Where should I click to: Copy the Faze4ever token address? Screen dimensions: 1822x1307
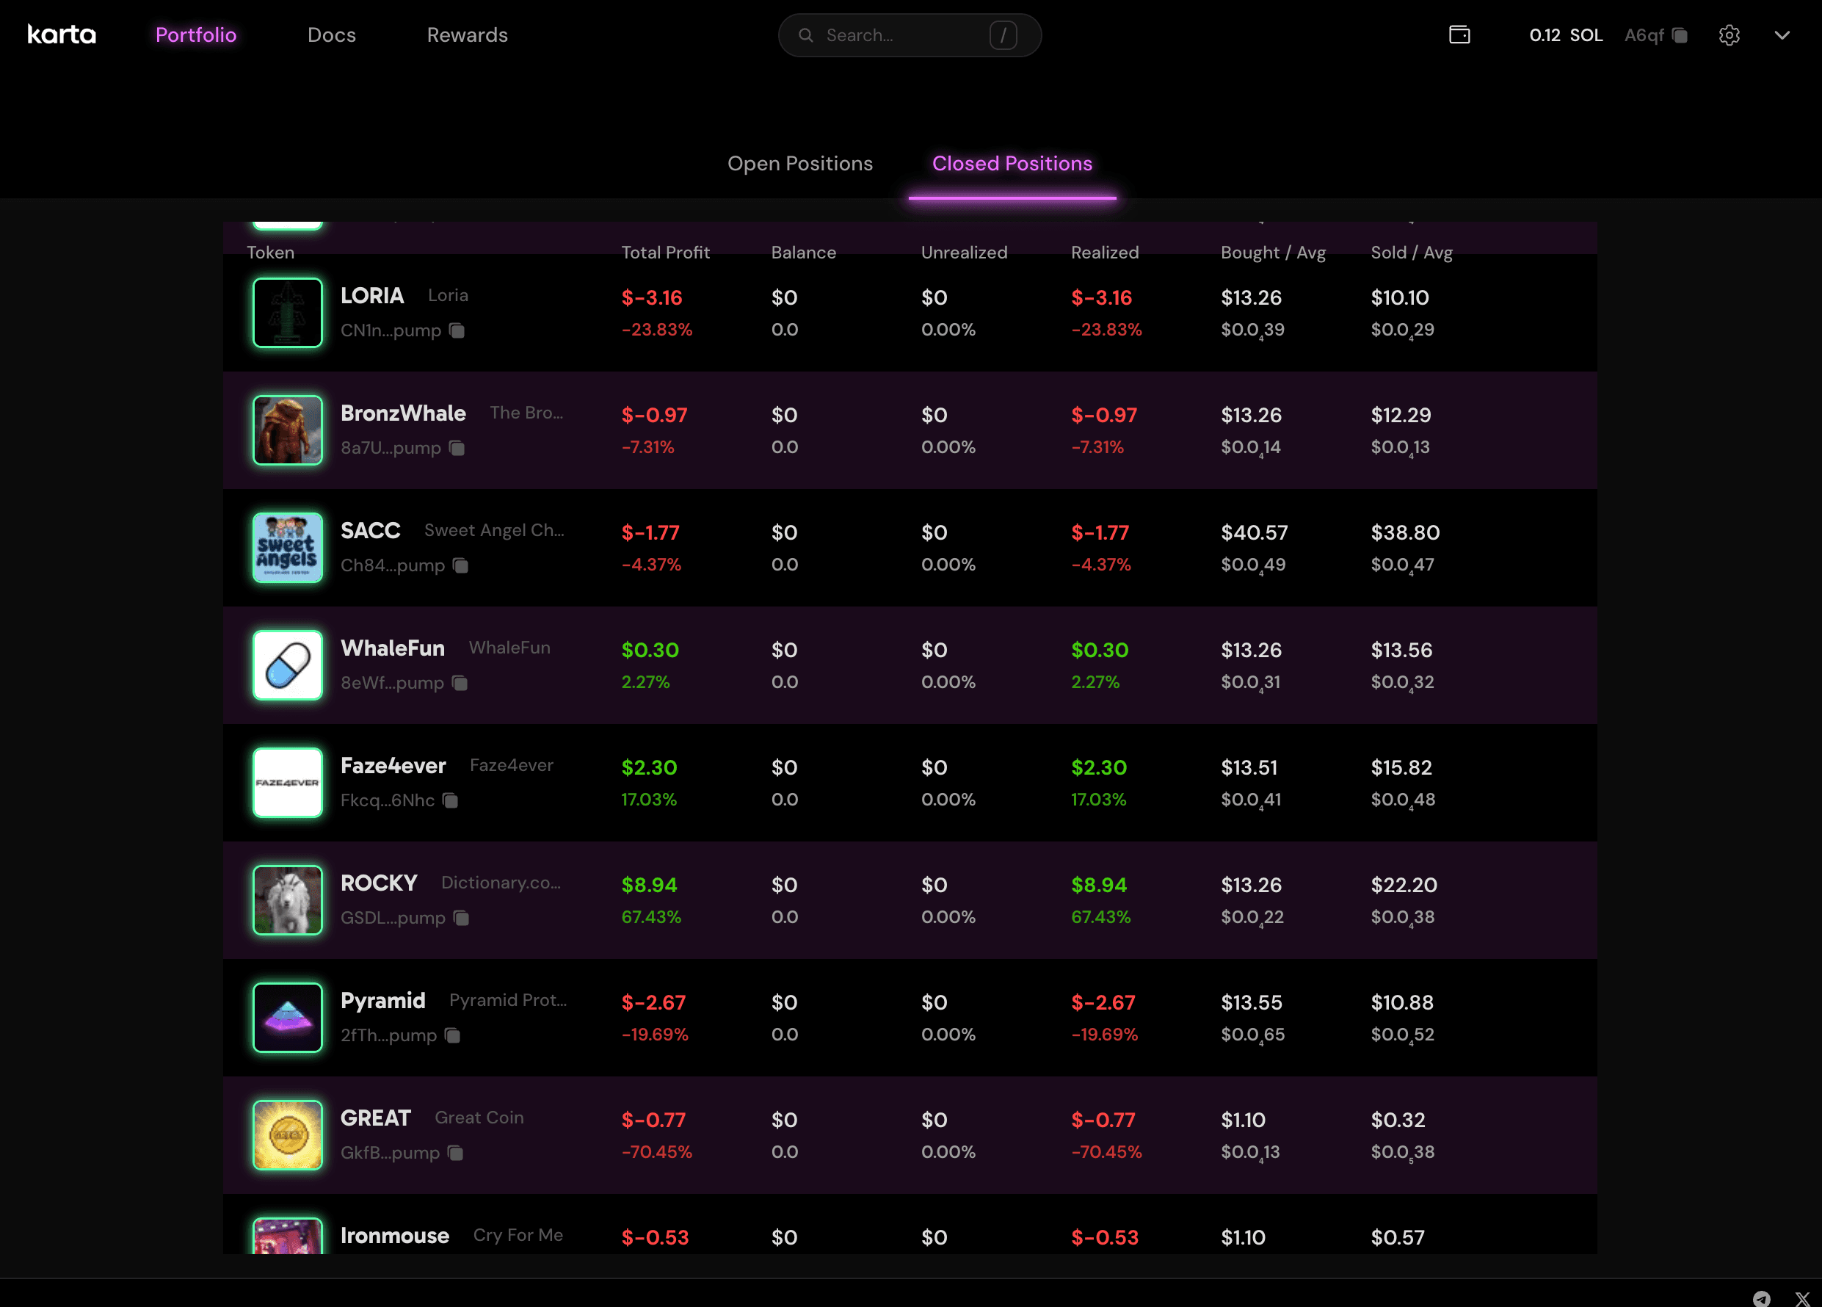click(451, 800)
